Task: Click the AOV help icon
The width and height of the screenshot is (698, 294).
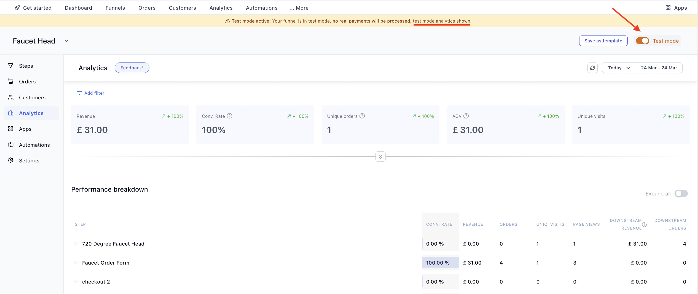Action: (x=466, y=116)
